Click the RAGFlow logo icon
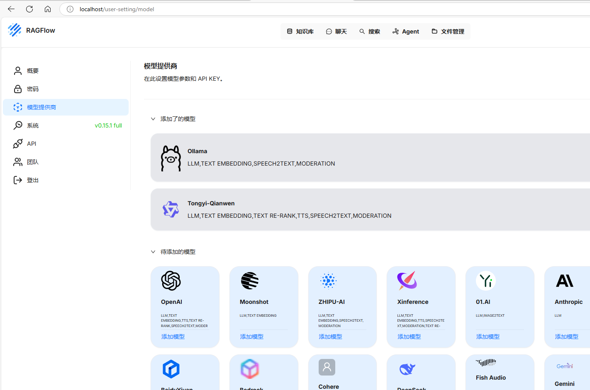This screenshot has height=390, width=590. point(15,30)
